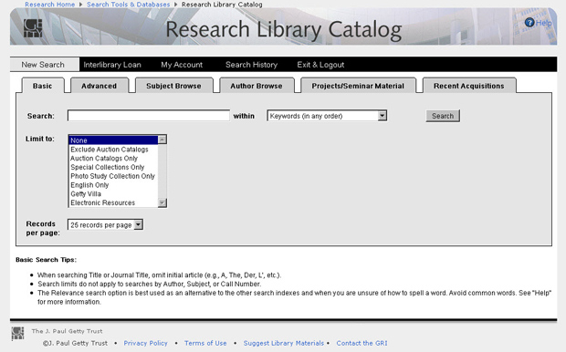Click the Getty logo in header banner
This screenshot has width=566, height=352.
[33, 28]
